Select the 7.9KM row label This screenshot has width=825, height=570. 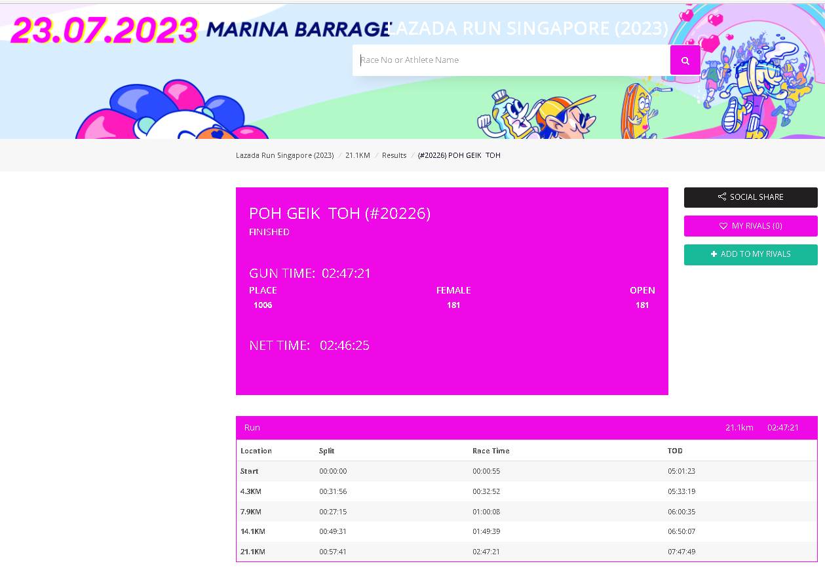251,512
